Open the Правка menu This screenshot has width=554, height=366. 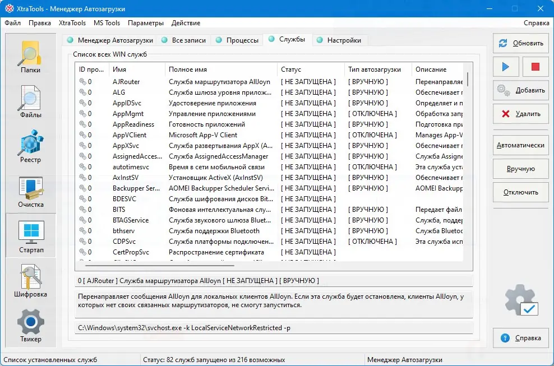[x=40, y=23]
